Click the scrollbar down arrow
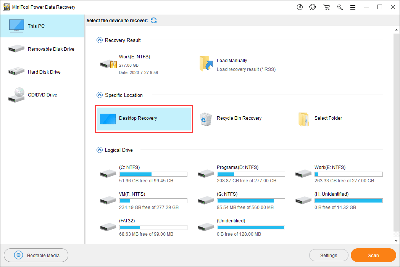This screenshot has width=400, height=267. pyautogui.click(x=396, y=240)
